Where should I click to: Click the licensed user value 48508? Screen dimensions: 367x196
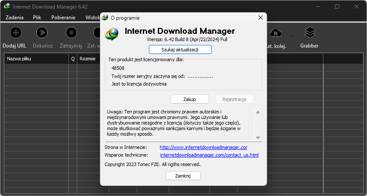[118, 68]
